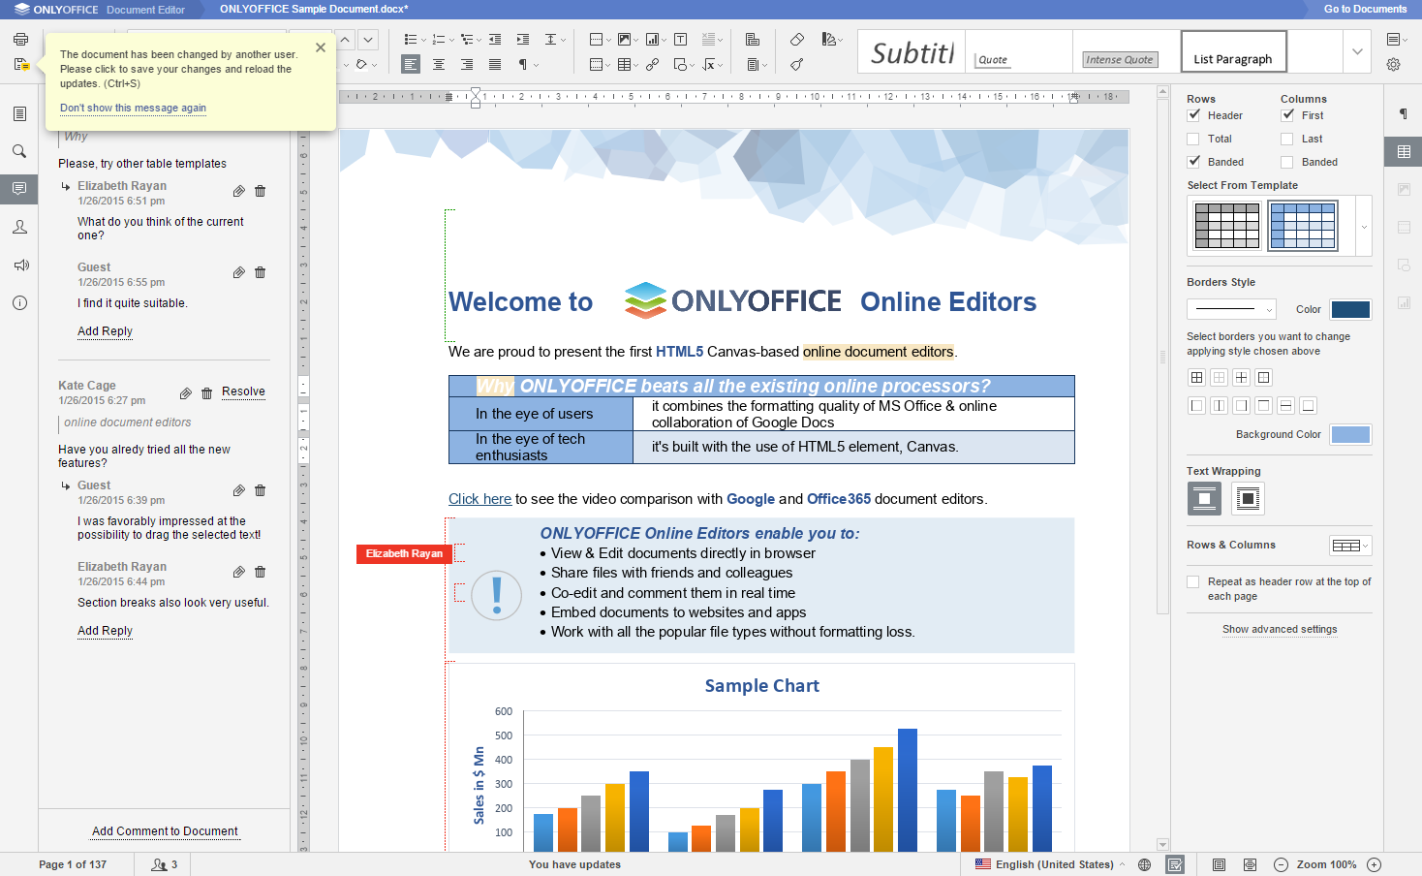This screenshot has height=876, width=1422.
Task: Open the Rows & Columns dropdown
Action: 1350,546
